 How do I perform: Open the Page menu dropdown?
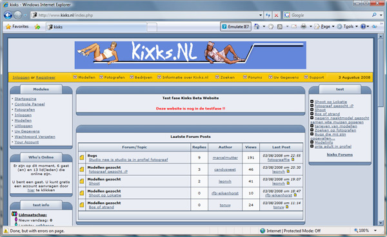(324, 26)
